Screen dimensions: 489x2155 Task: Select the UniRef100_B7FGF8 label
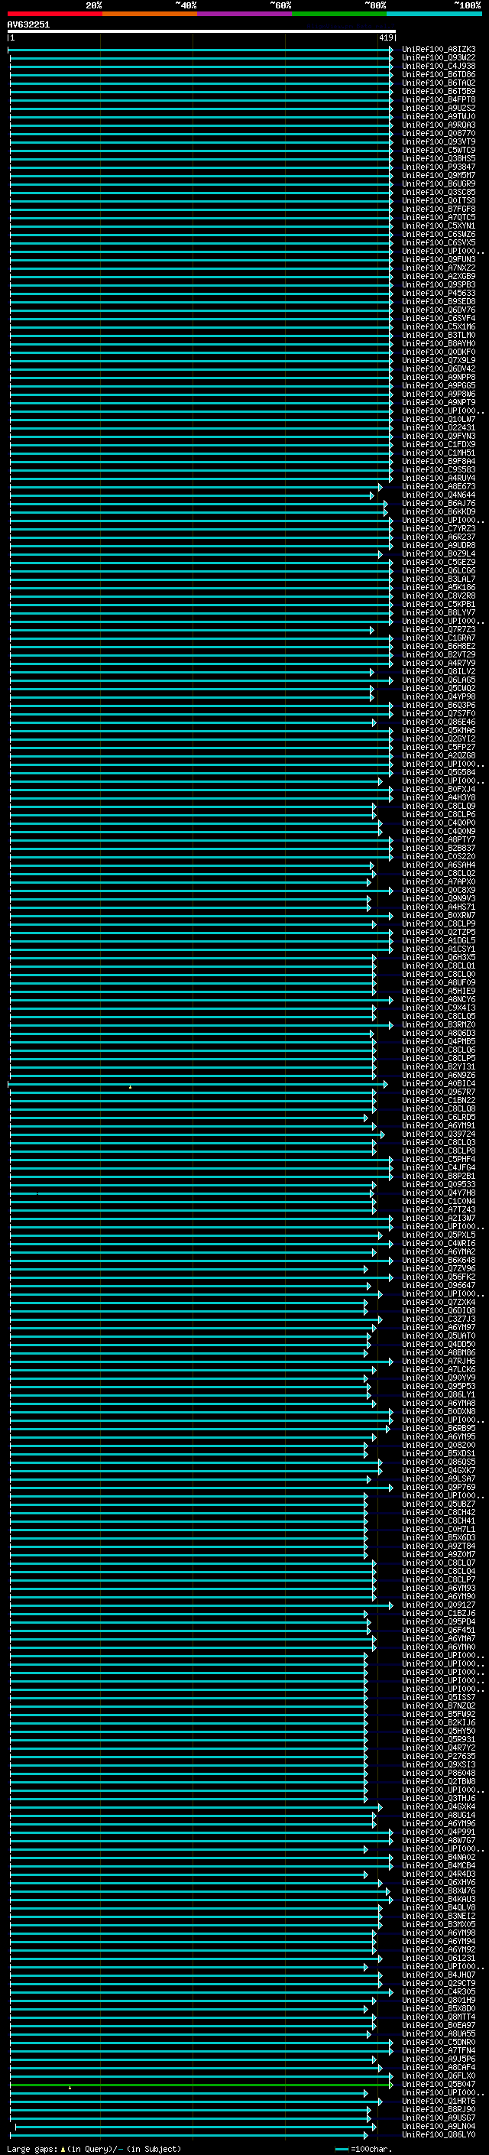438,209
